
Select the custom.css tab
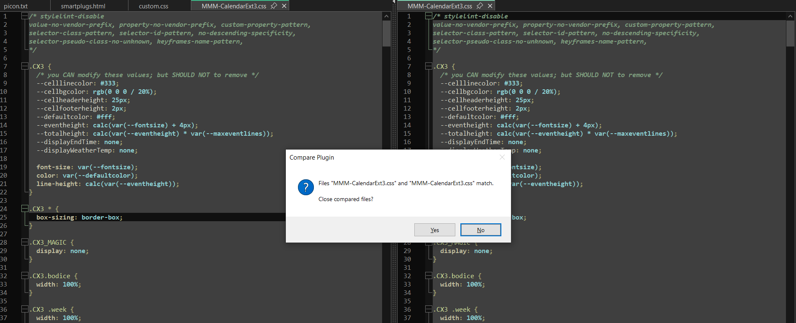point(154,6)
